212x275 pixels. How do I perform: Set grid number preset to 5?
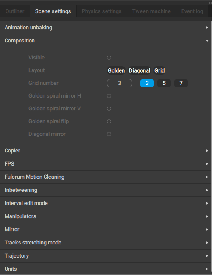pos(164,83)
